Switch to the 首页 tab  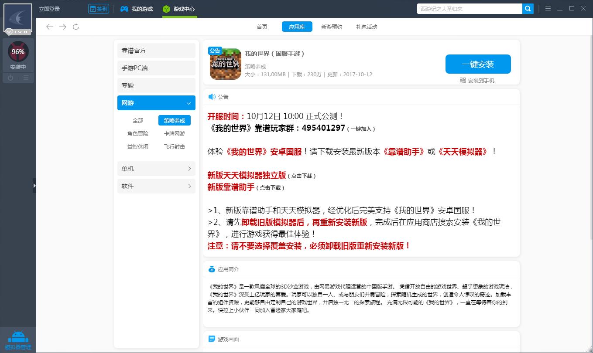262,27
